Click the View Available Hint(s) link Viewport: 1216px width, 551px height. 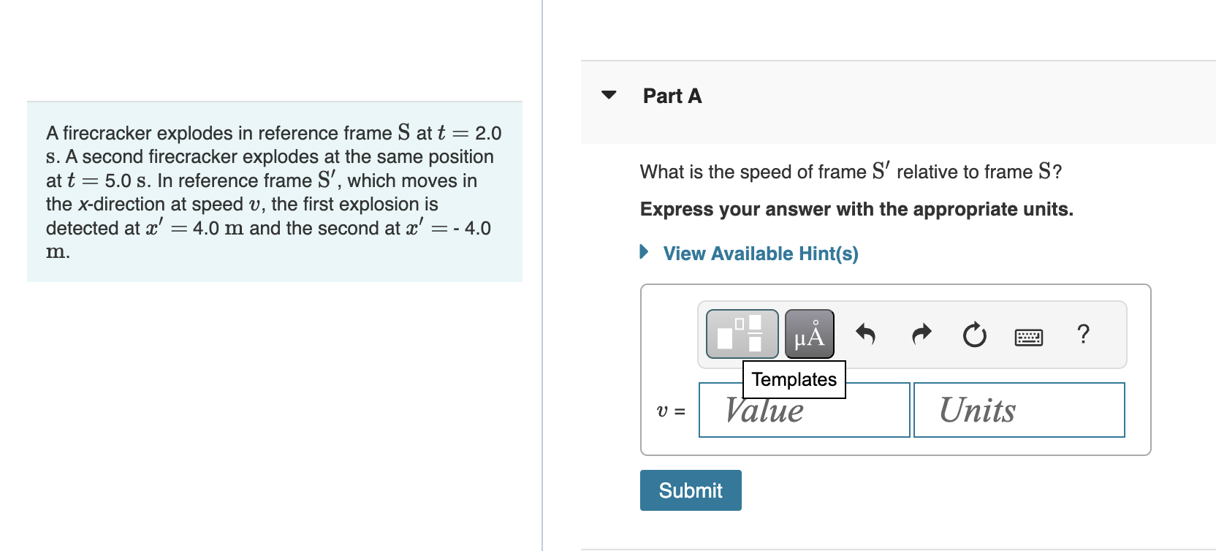[759, 254]
